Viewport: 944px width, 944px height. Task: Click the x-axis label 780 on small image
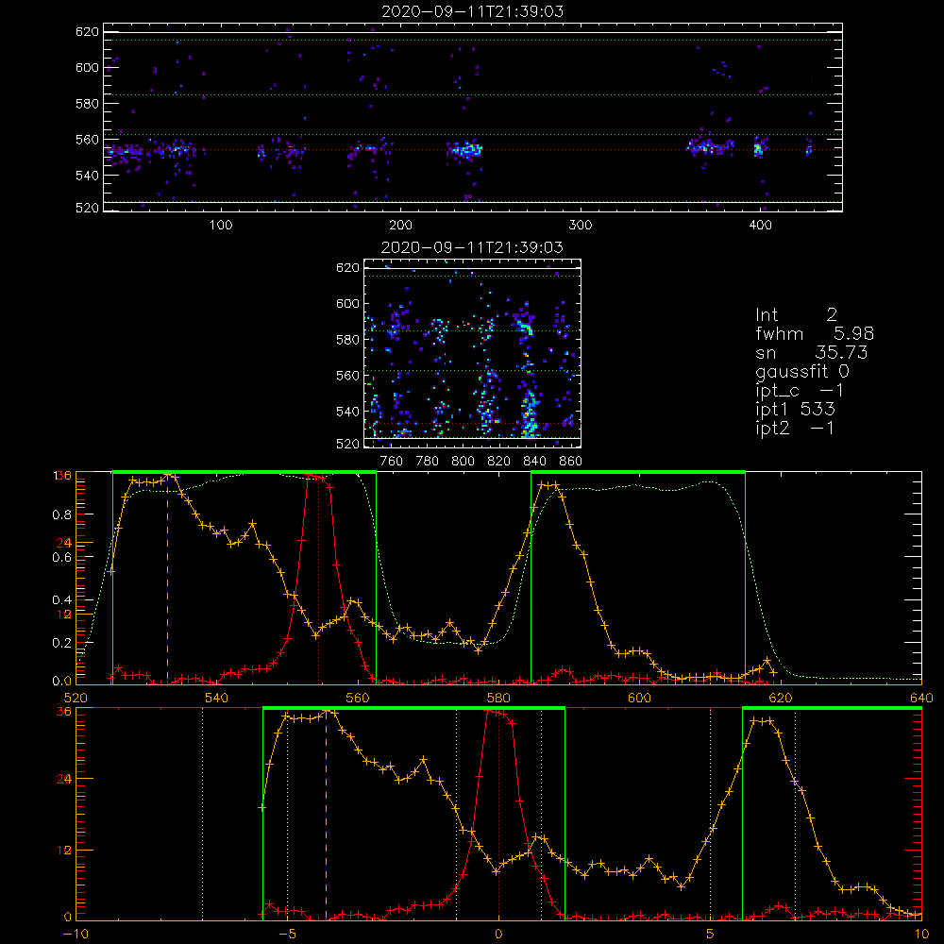coord(428,462)
